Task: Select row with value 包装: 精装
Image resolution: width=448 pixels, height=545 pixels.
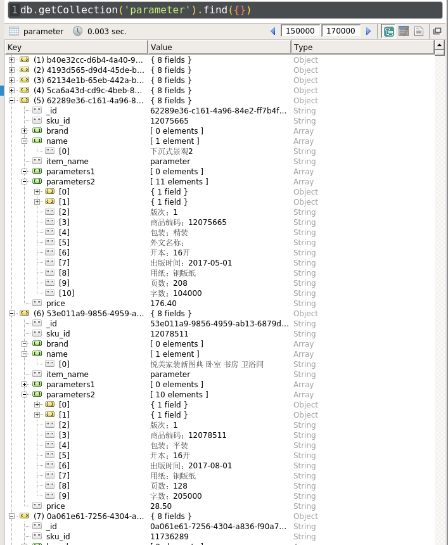Action: (x=220, y=232)
